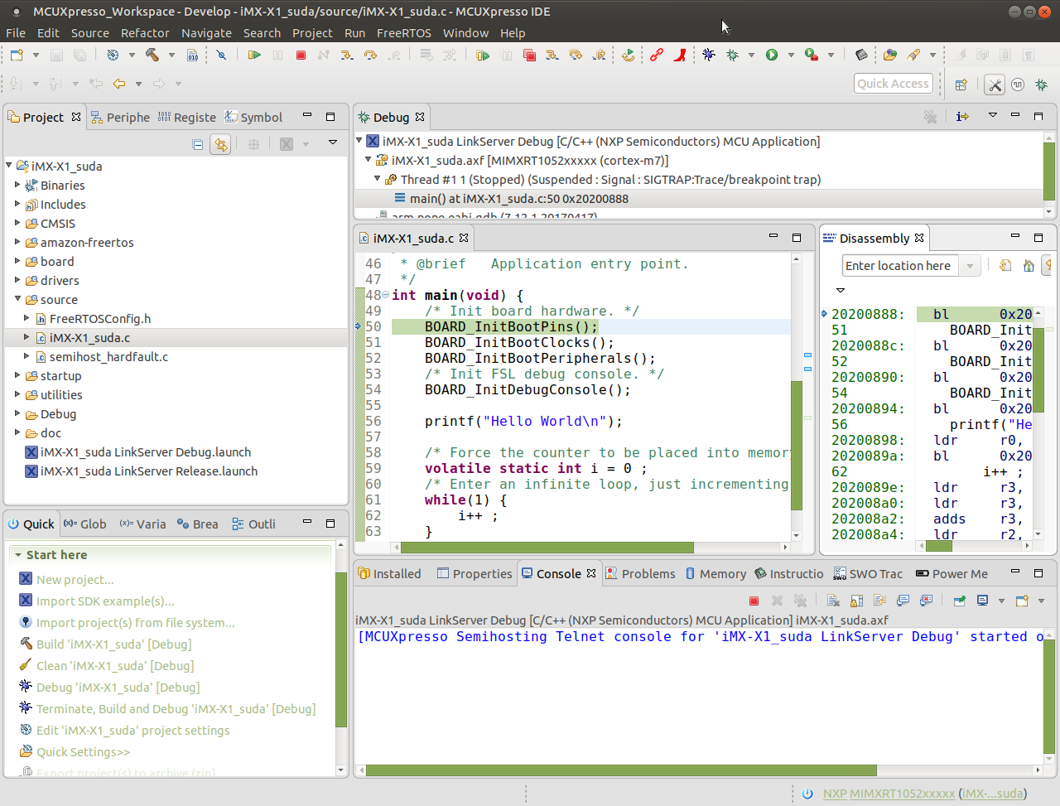Click the Debug view vertical scrollbar
The width and height of the screenshot is (1060, 806).
1049,171
